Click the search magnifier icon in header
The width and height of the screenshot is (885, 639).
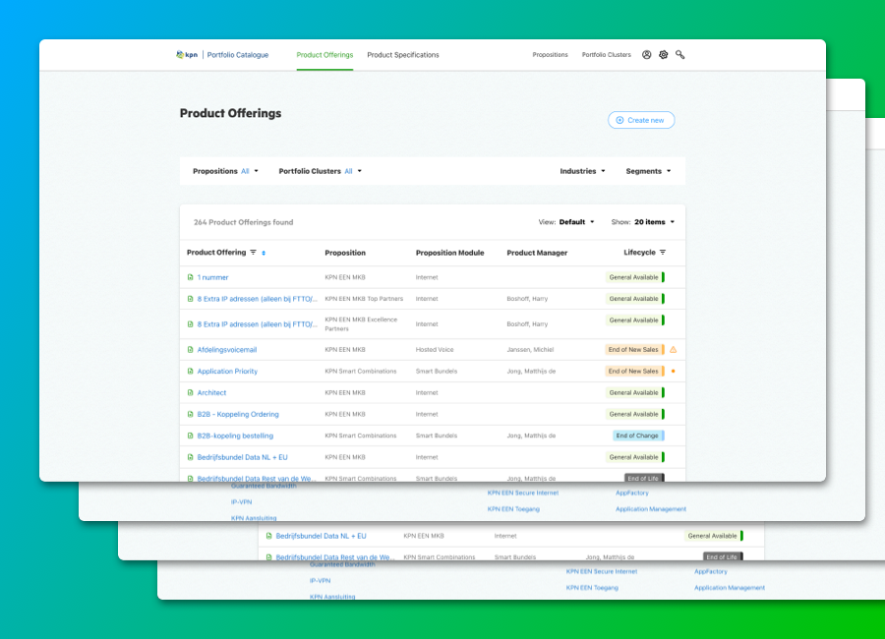pyautogui.click(x=680, y=55)
